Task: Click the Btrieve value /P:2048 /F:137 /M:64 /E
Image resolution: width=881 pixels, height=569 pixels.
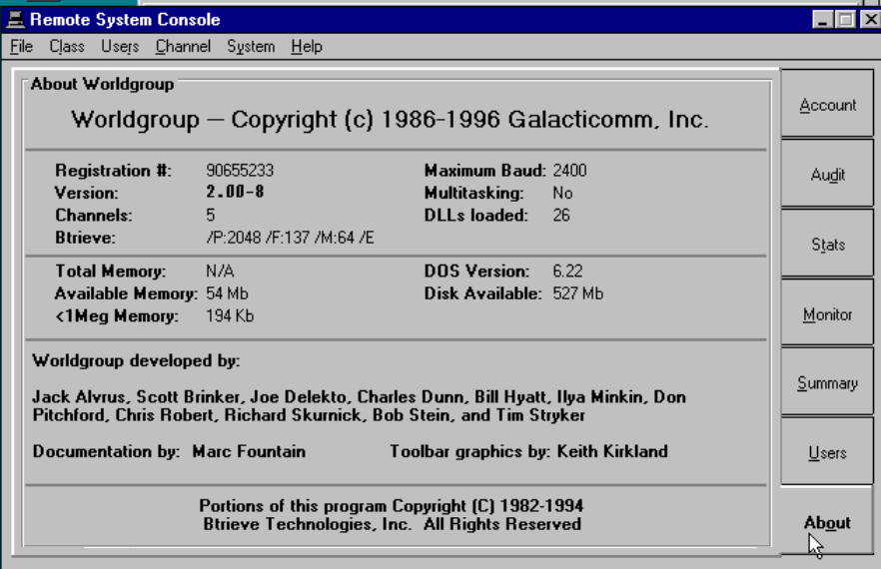Action: (x=290, y=238)
